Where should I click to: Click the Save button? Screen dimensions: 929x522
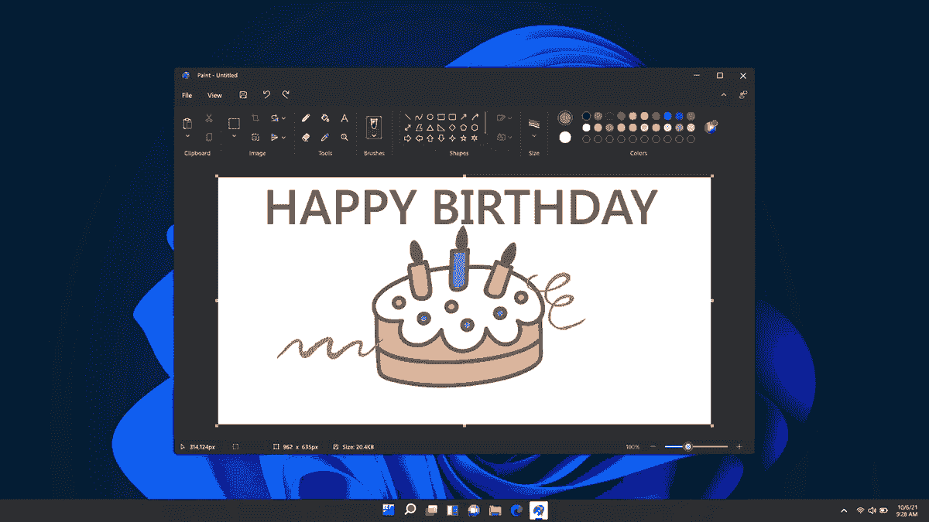point(243,94)
